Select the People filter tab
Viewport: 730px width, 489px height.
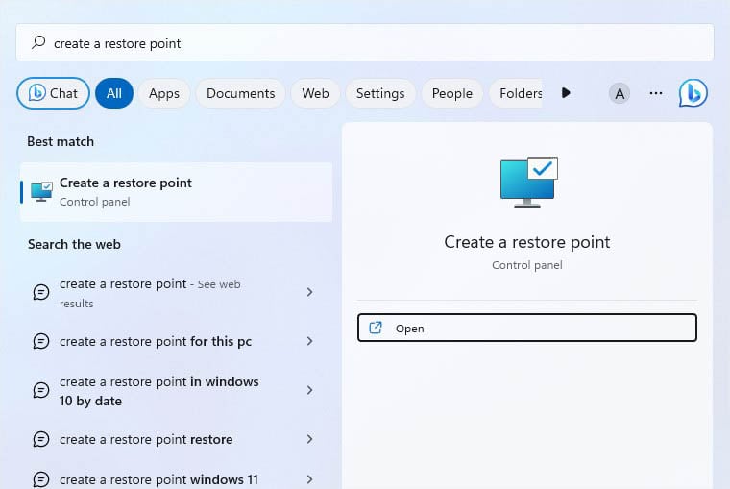452,93
